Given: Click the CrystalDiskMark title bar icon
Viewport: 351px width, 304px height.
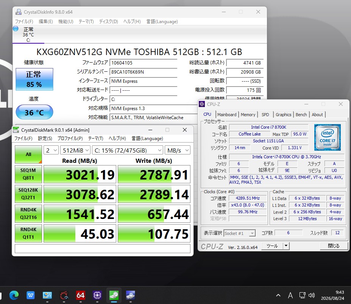Looking at the screenshot, I should (x=16, y=130).
